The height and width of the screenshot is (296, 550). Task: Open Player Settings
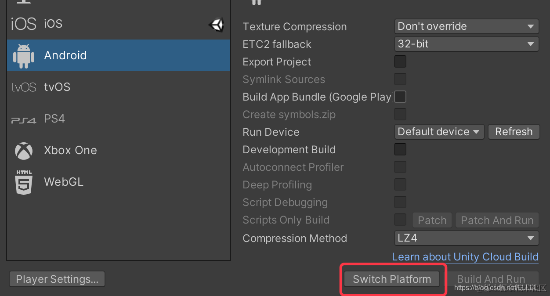[x=57, y=279]
